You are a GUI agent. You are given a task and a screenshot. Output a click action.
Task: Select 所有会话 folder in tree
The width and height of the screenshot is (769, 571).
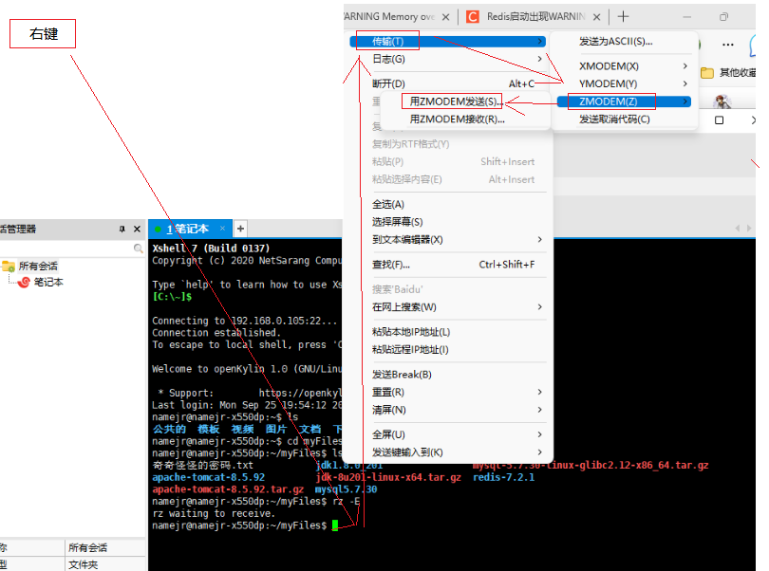click(38, 267)
